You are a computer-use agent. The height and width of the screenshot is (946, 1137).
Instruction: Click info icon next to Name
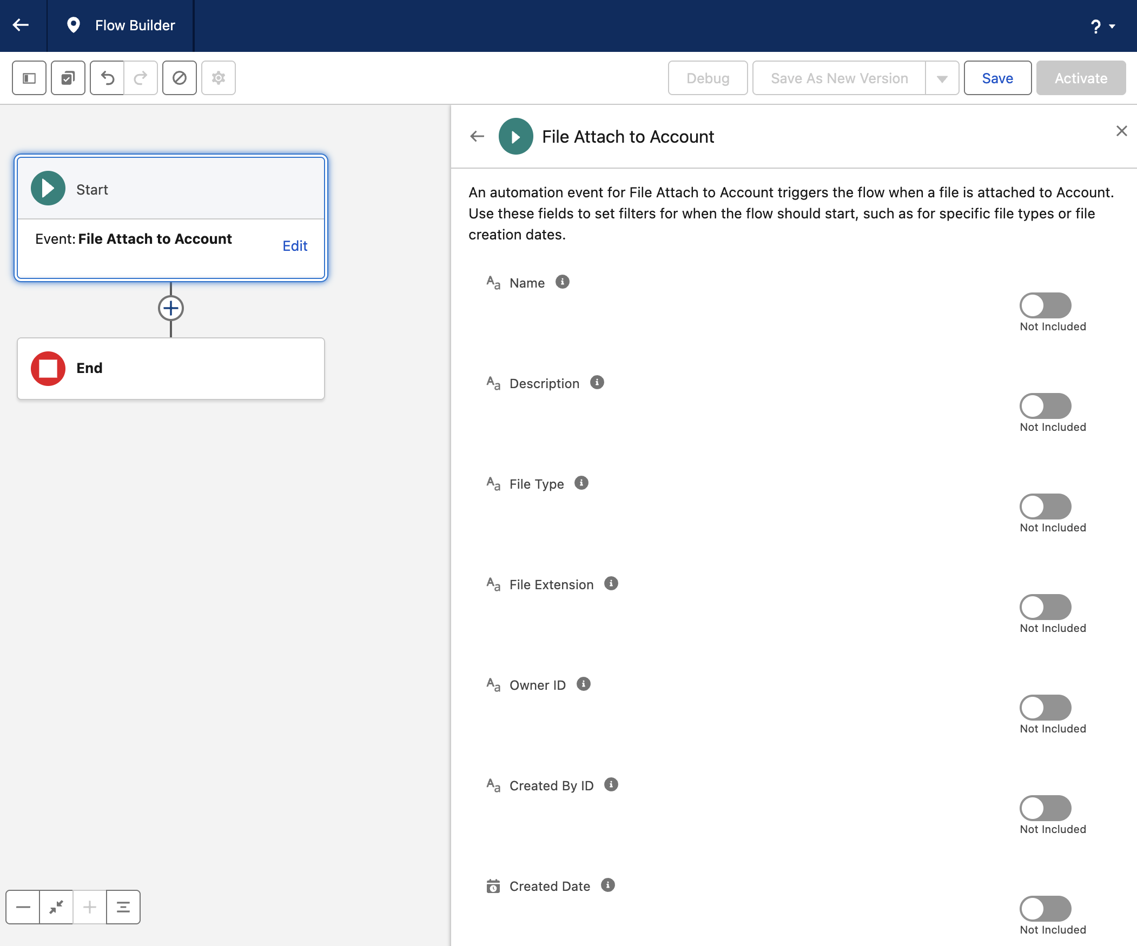coord(563,282)
